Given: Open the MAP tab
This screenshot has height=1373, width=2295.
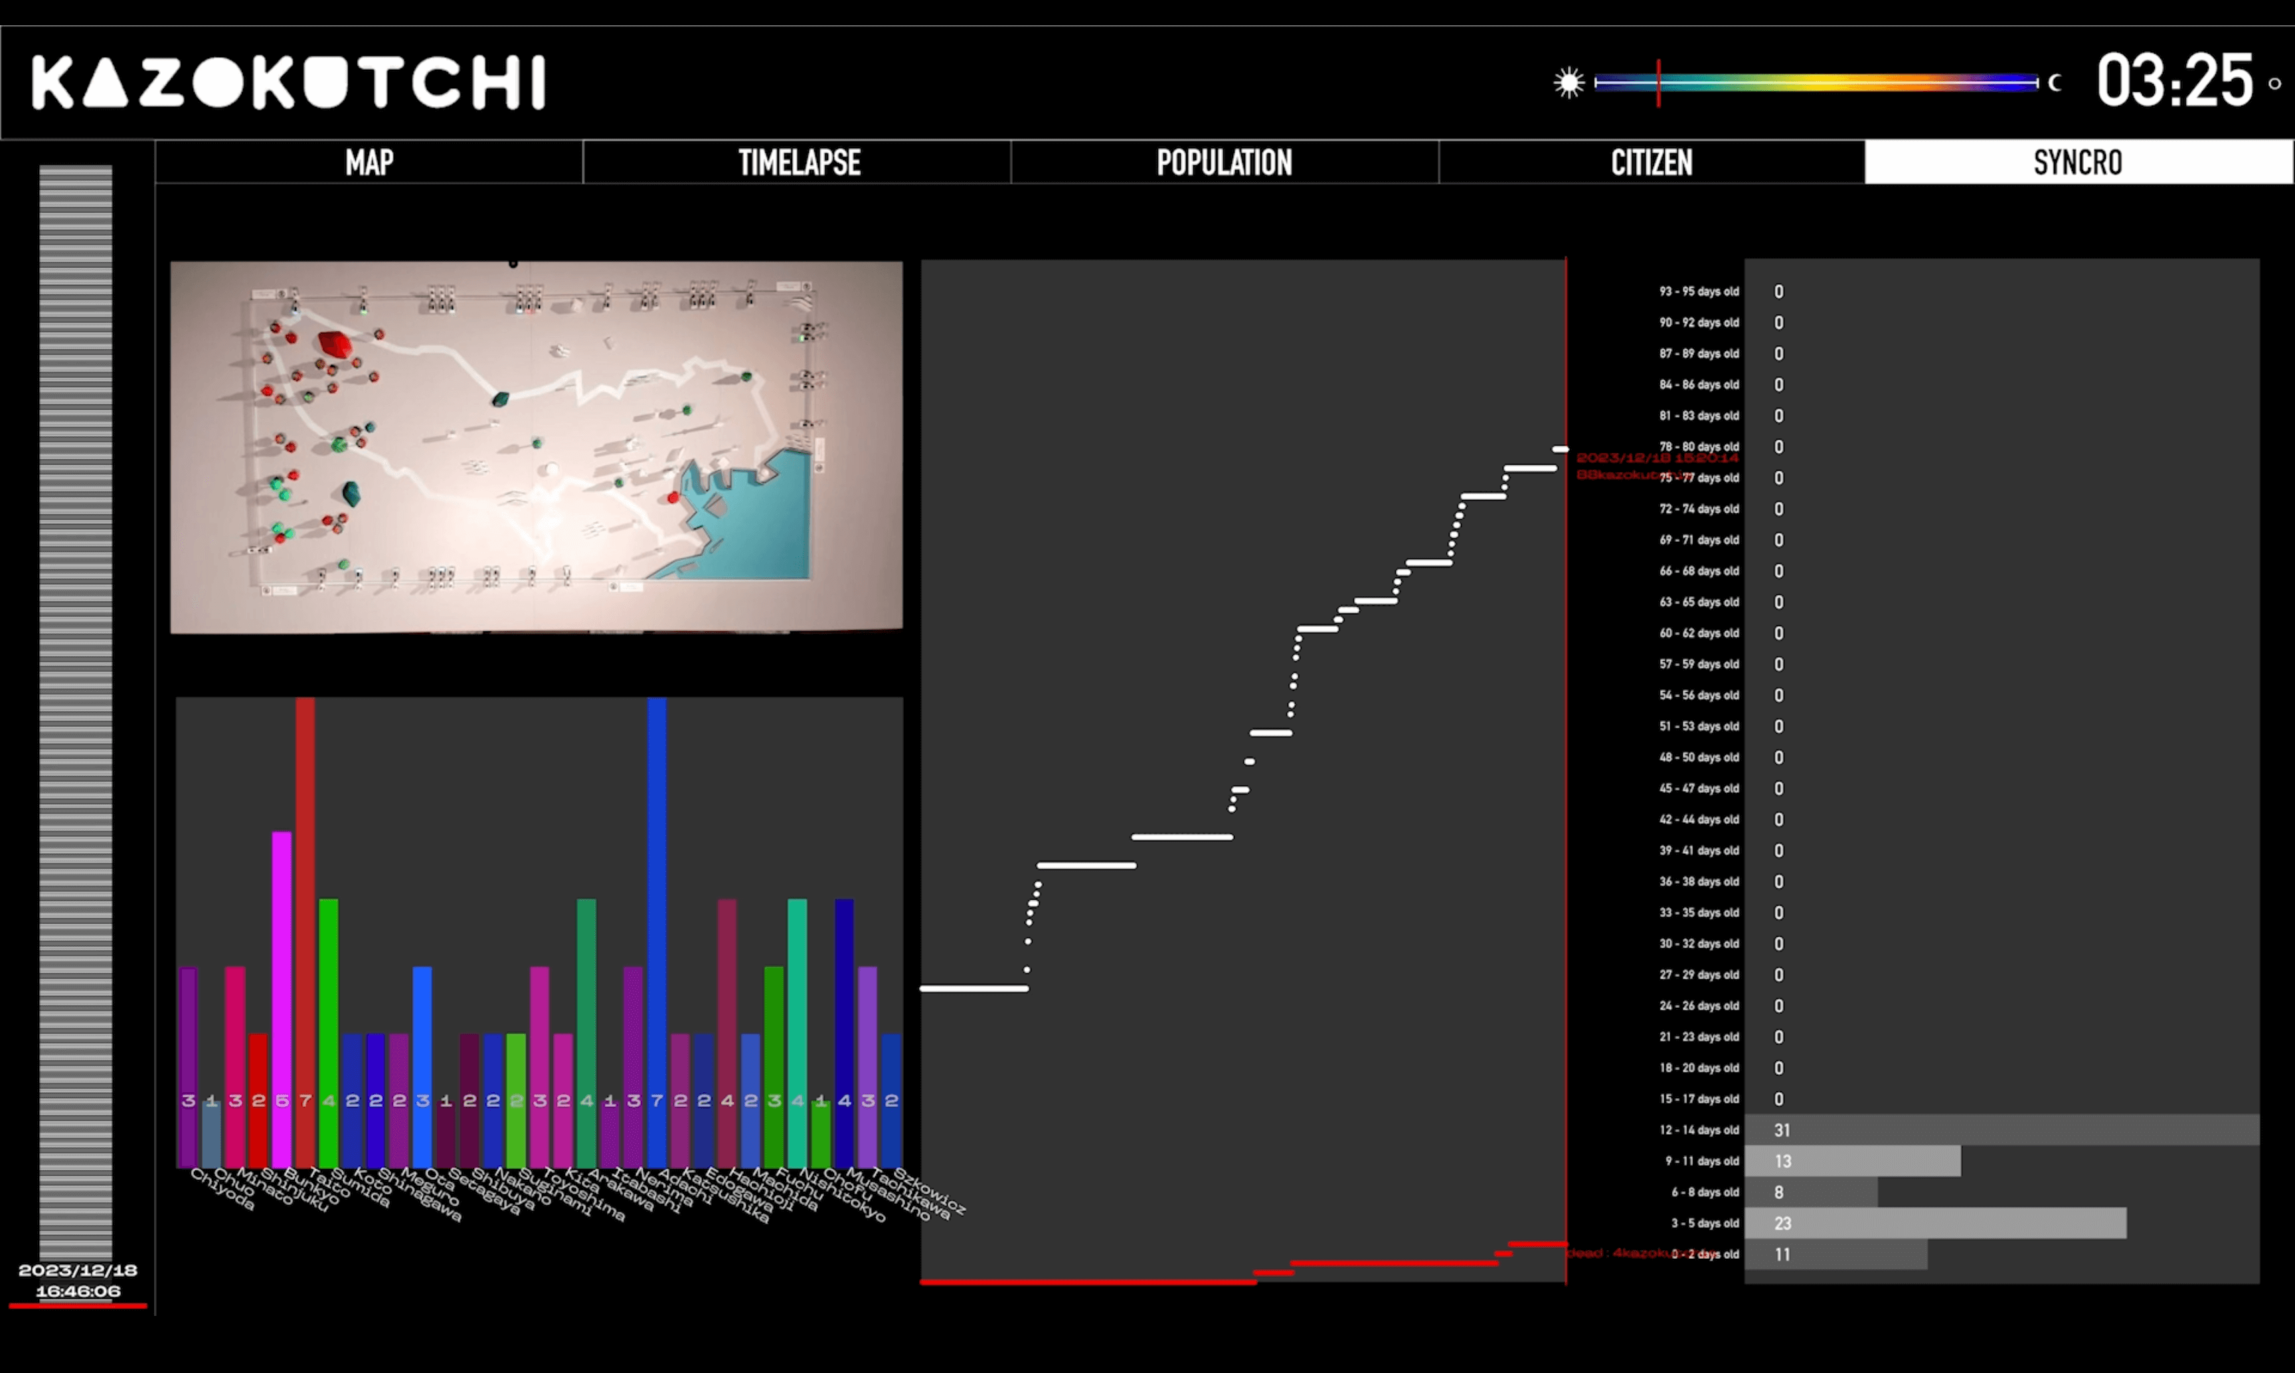Looking at the screenshot, I should tap(369, 163).
